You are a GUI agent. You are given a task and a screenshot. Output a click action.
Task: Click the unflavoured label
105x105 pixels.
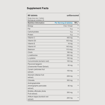tap(73, 15)
